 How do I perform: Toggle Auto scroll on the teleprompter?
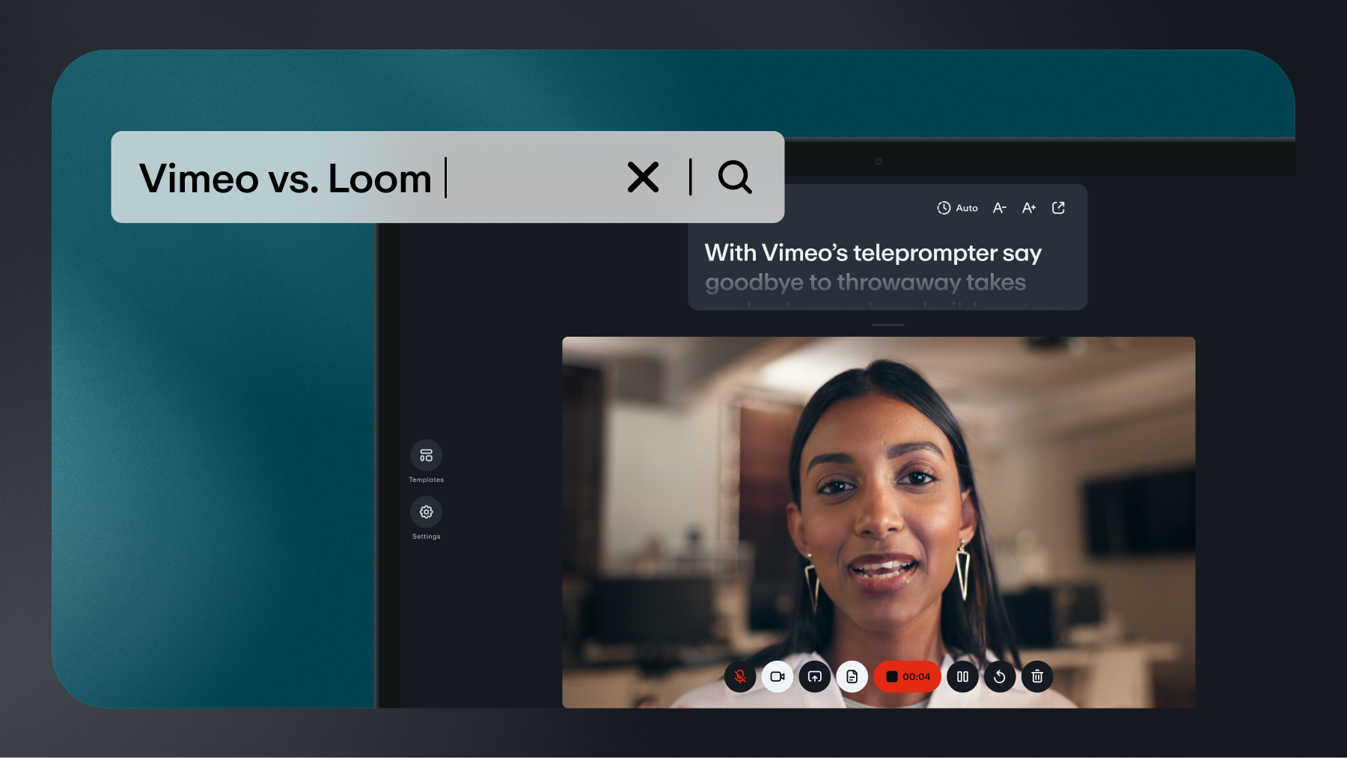(x=957, y=208)
